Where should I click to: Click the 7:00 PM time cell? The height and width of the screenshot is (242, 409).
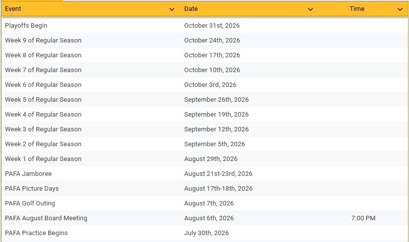coord(362,218)
